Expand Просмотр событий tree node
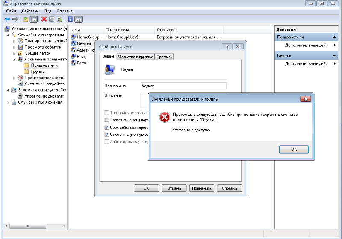The image size is (342, 239). tap(14, 47)
